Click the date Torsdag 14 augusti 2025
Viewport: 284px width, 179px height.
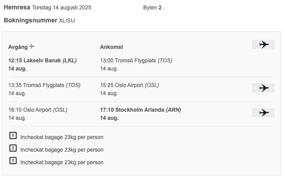(62, 8)
